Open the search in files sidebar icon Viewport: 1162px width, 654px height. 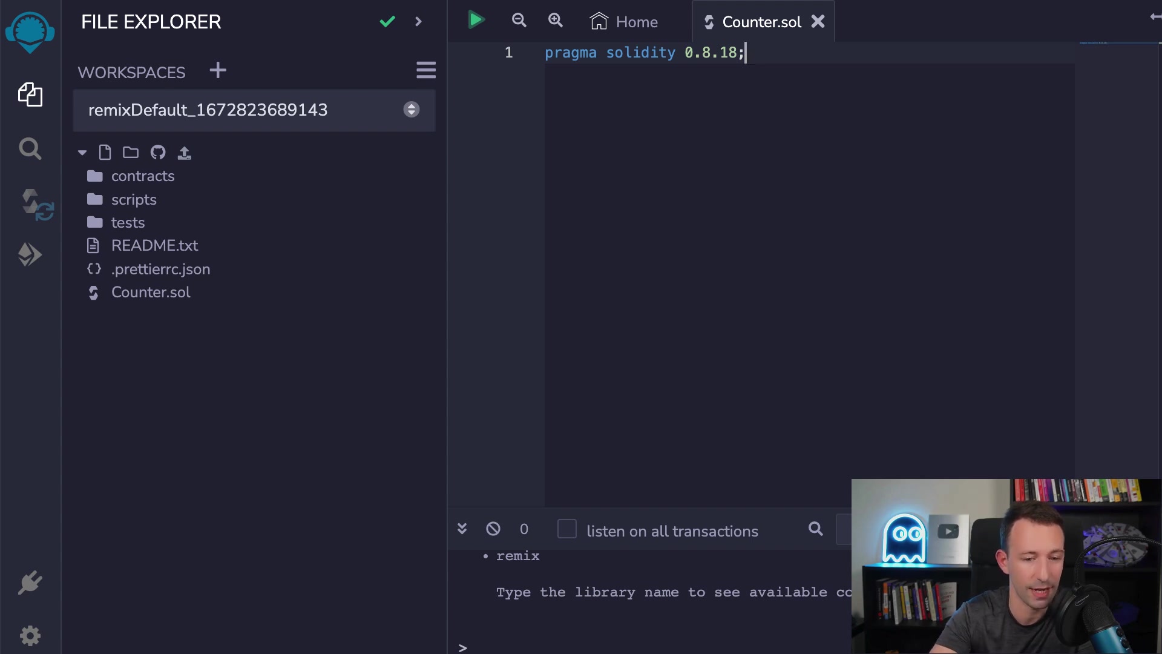(x=30, y=149)
